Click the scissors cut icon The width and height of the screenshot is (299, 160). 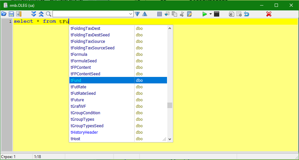[x=182, y=14]
